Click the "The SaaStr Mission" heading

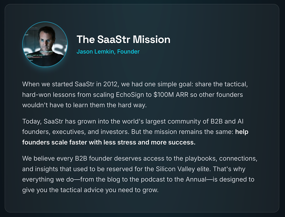(123, 39)
